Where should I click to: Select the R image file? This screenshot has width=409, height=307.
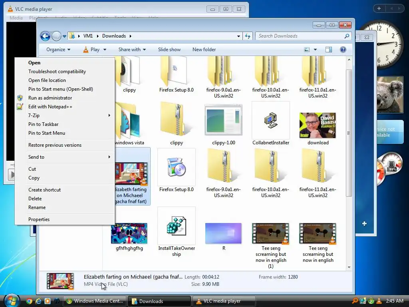(224, 233)
